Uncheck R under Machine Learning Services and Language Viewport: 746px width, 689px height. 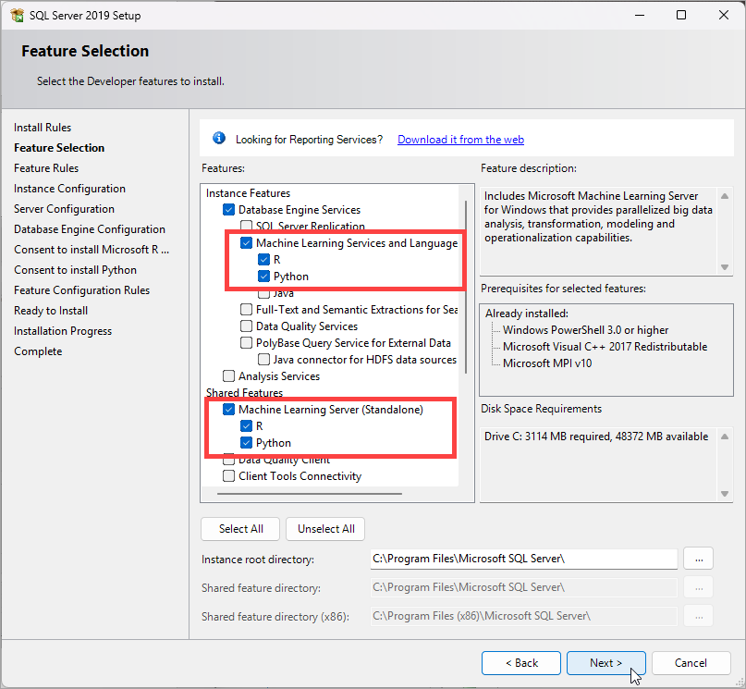(x=263, y=260)
